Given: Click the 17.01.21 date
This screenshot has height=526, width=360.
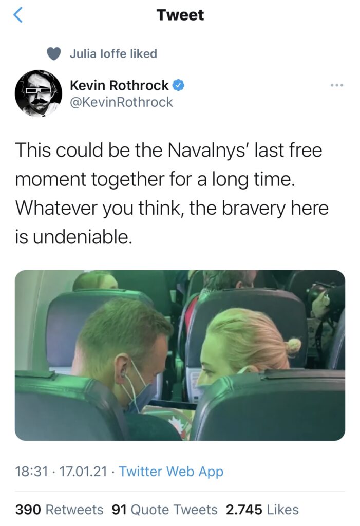Looking at the screenshot, I should [x=83, y=472].
